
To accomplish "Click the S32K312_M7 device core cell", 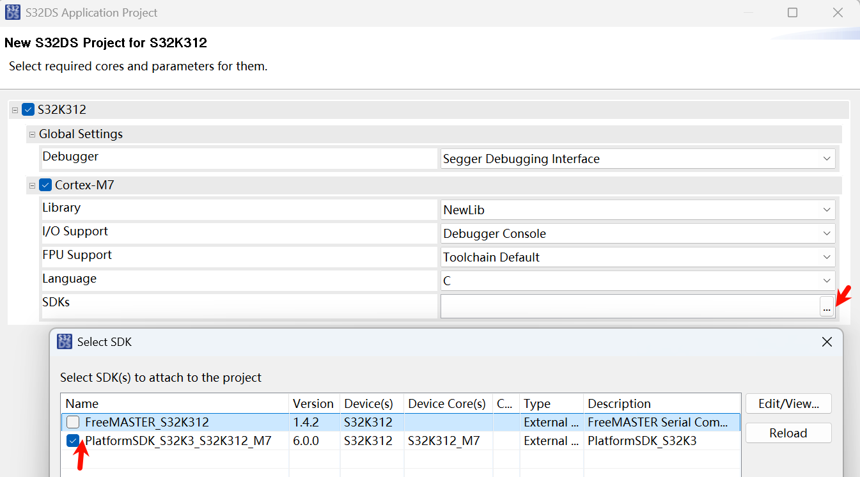I will pyautogui.click(x=444, y=441).
